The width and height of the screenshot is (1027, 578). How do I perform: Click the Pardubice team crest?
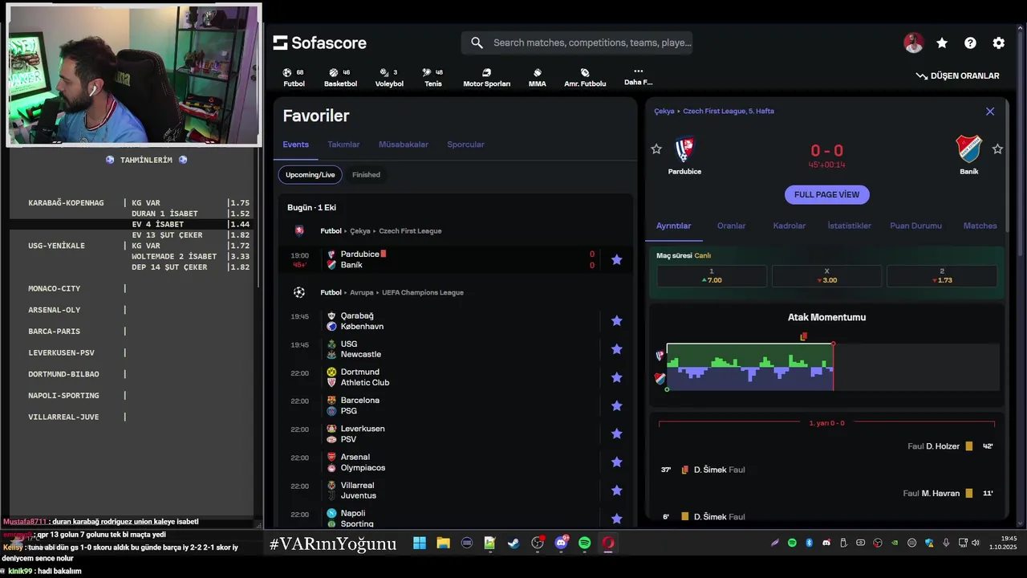click(x=684, y=149)
